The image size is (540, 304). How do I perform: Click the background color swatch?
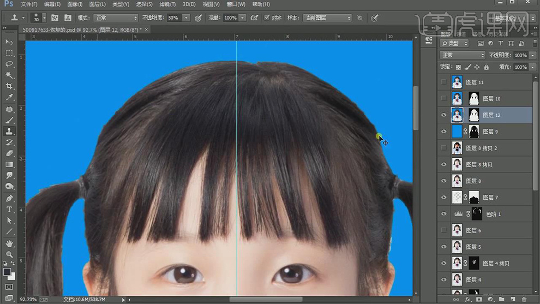coord(13,277)
